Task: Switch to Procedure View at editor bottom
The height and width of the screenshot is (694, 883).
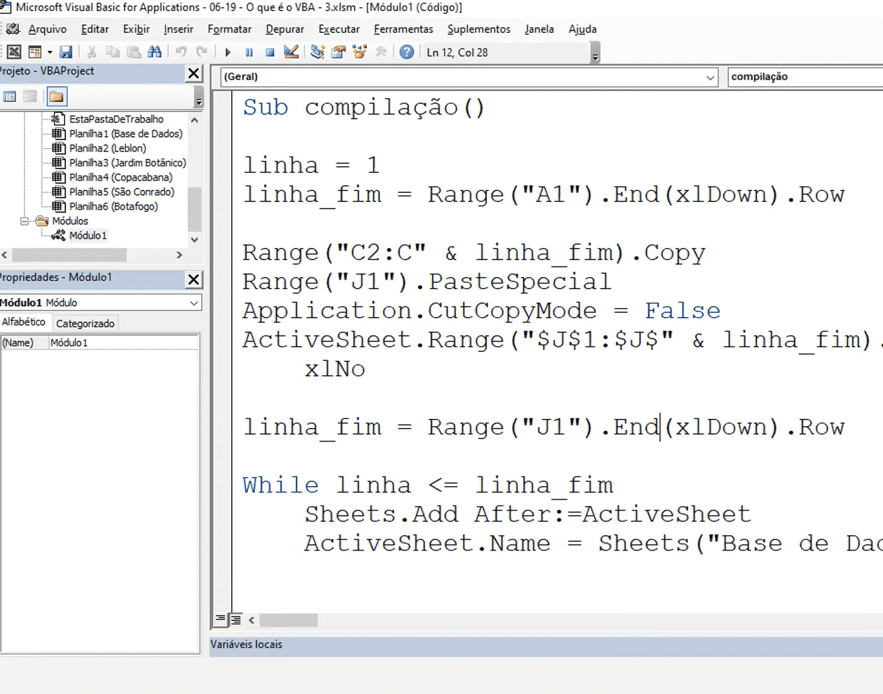Action: coord(220,620)
